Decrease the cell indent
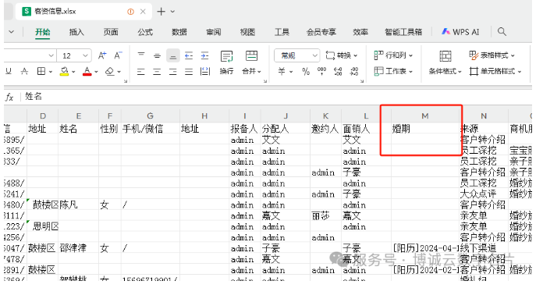The width and height of the screenshot is (543, 288). [189, 55]
